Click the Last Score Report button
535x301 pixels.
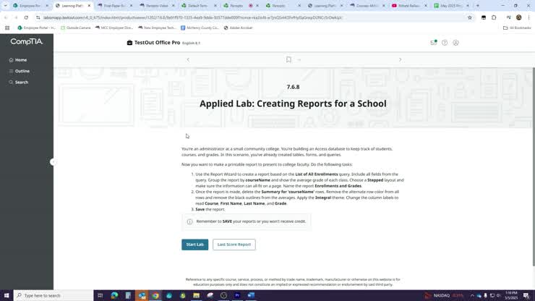(234, 245)
